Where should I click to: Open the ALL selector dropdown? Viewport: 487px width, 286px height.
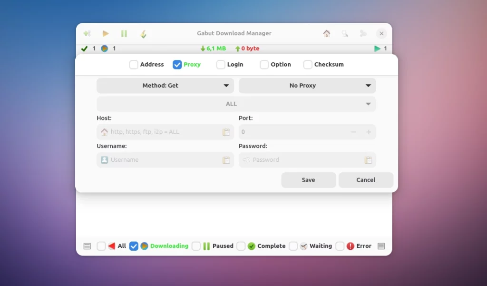[235, 104]
